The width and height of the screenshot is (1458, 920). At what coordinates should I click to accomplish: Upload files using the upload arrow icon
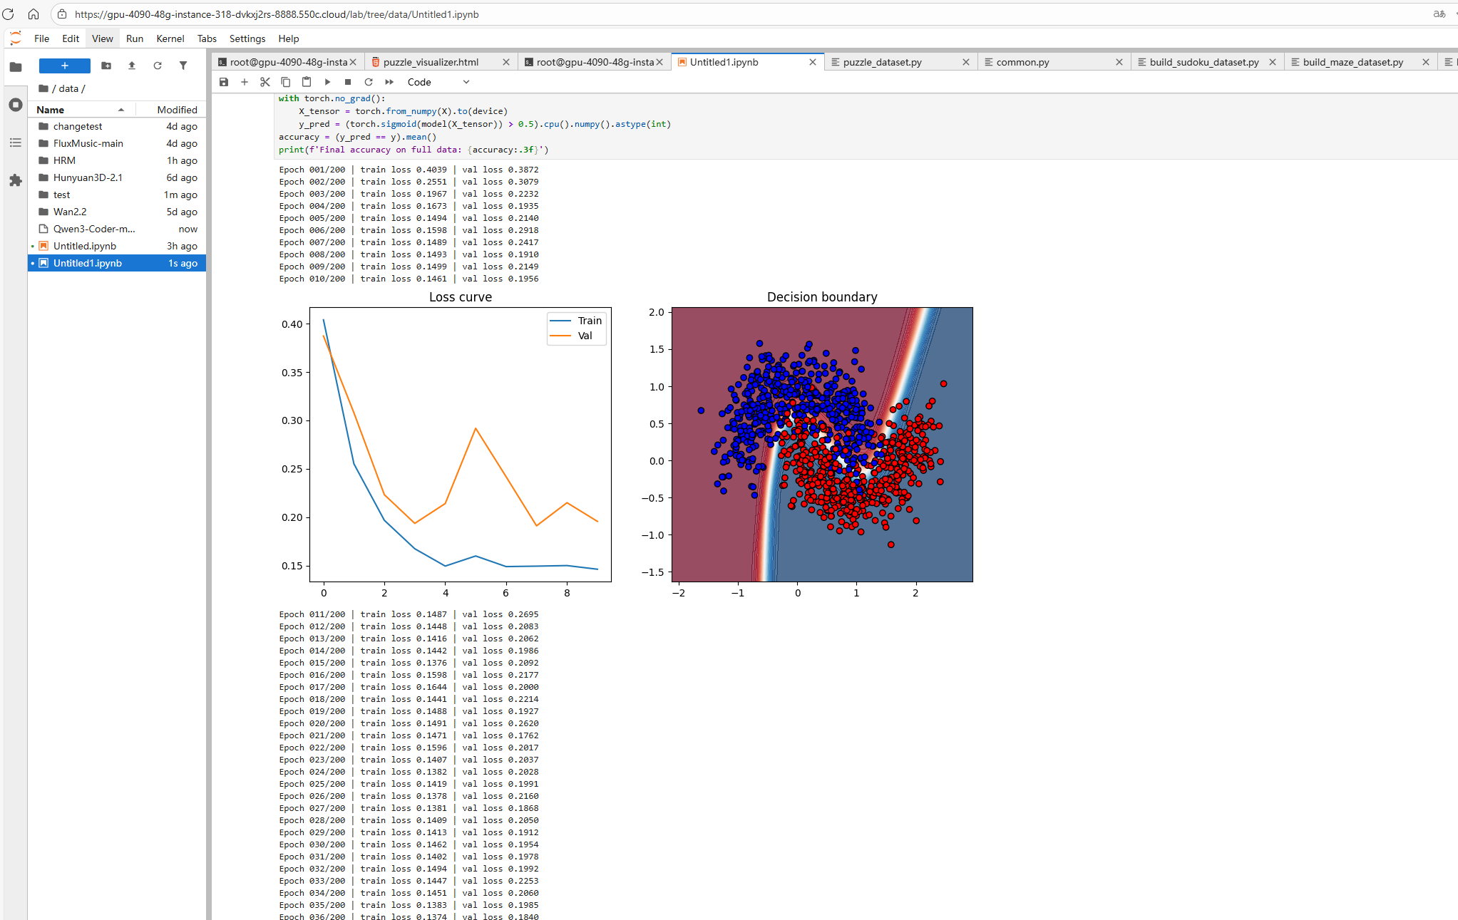132,66
